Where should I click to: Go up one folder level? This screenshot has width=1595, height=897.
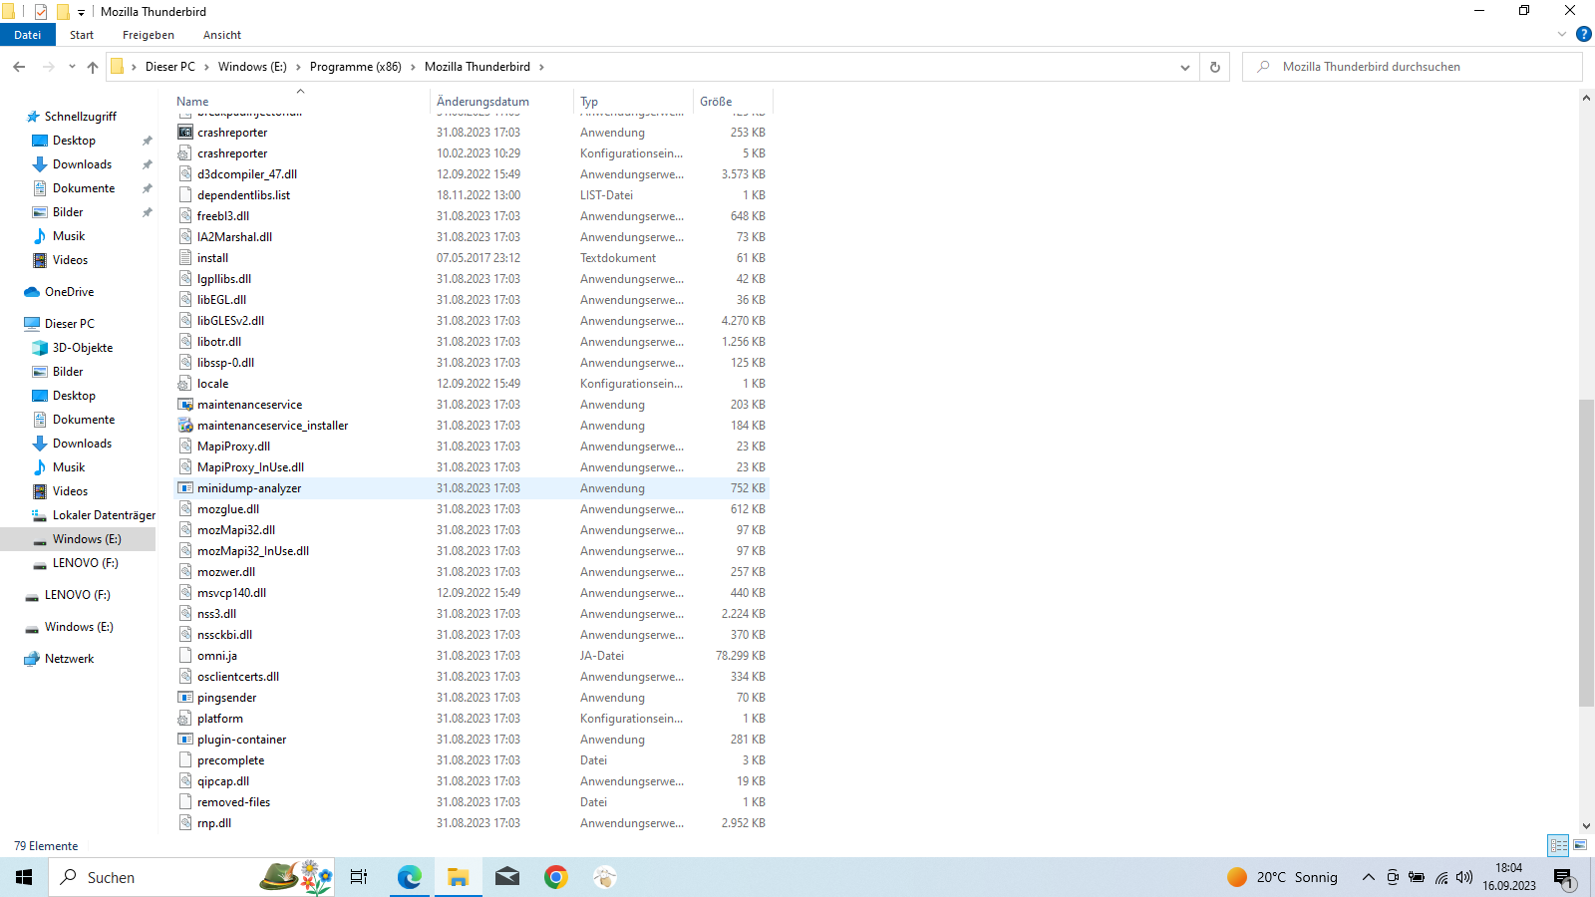click(93, 67)
